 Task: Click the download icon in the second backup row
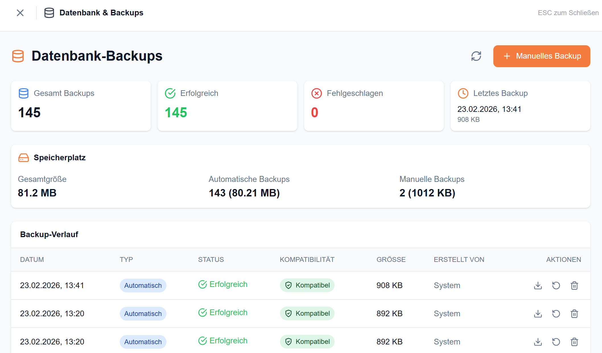(538, 314)
